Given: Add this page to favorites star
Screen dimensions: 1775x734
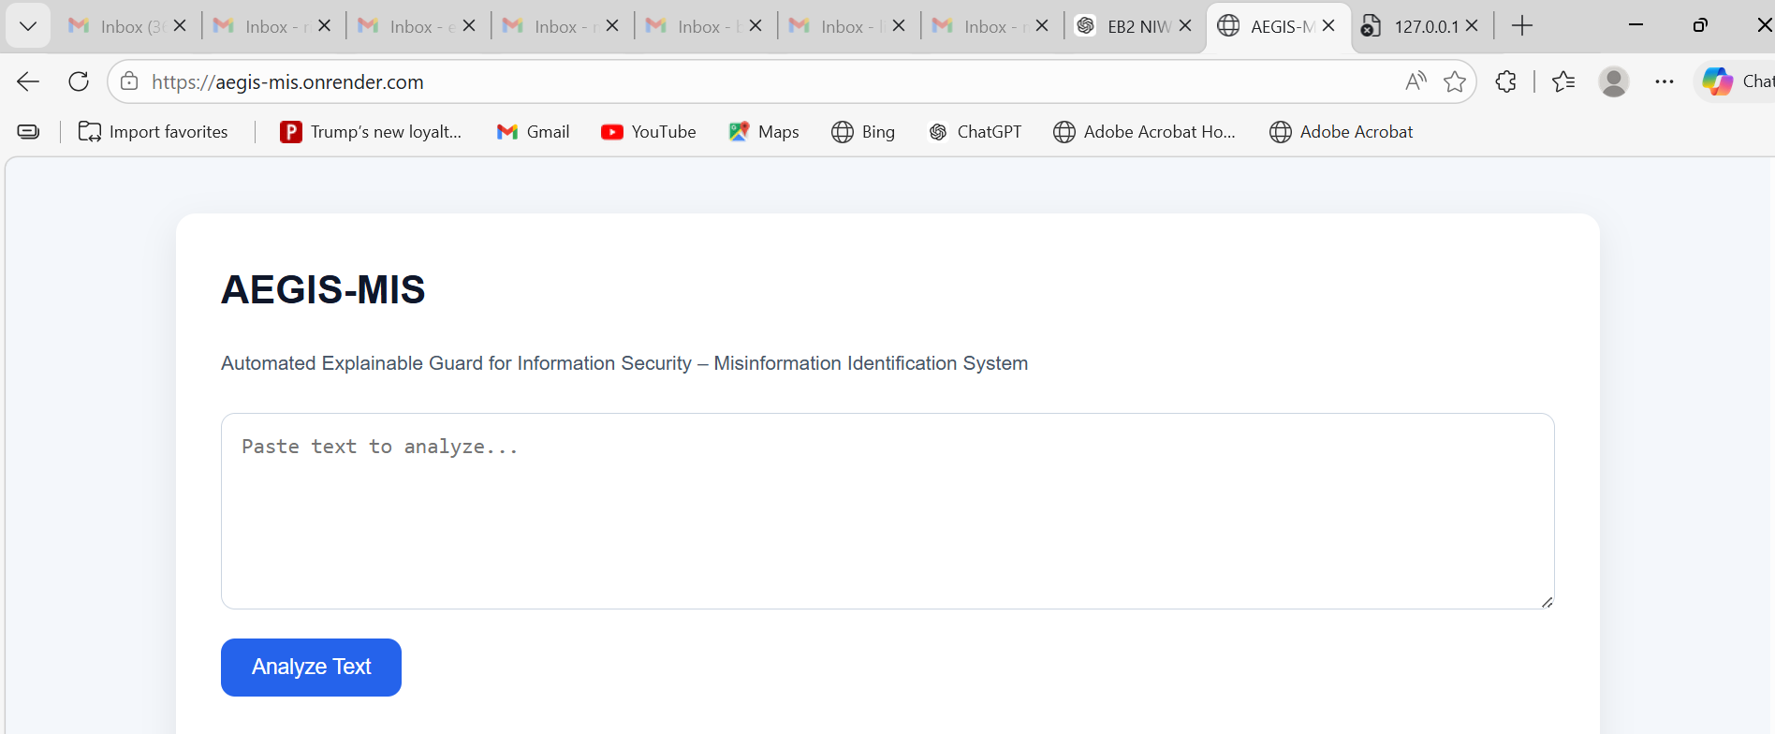Looking at the screenshot, I should tap(1454, 81).
